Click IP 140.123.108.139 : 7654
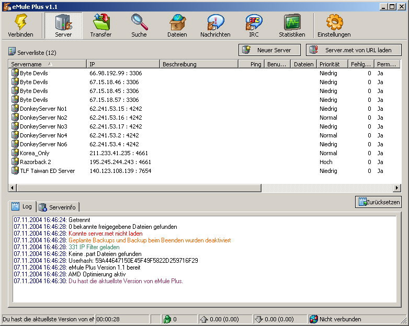Viewport: 409px width, 326px height. tap(120, 171)
